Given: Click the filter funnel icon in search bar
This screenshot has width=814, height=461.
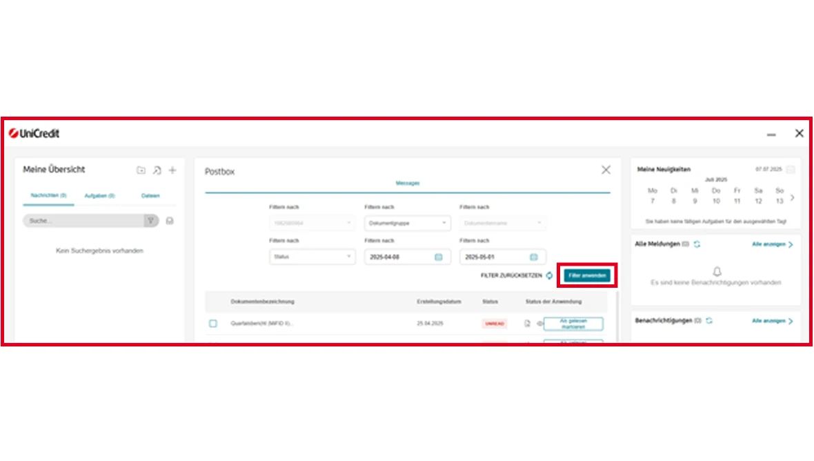Looking at the screenshot, I should [150, 221].
